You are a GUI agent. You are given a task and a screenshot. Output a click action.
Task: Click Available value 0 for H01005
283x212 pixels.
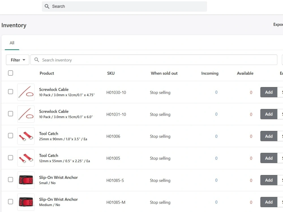[x=251, y=158]
